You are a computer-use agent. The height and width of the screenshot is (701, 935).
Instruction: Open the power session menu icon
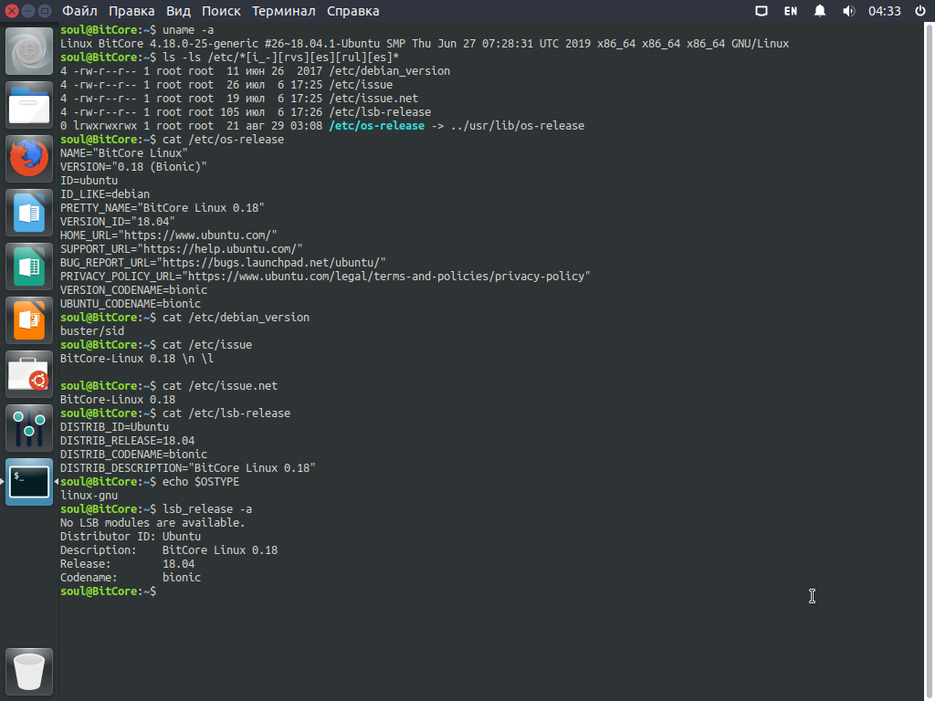[920, 11]
